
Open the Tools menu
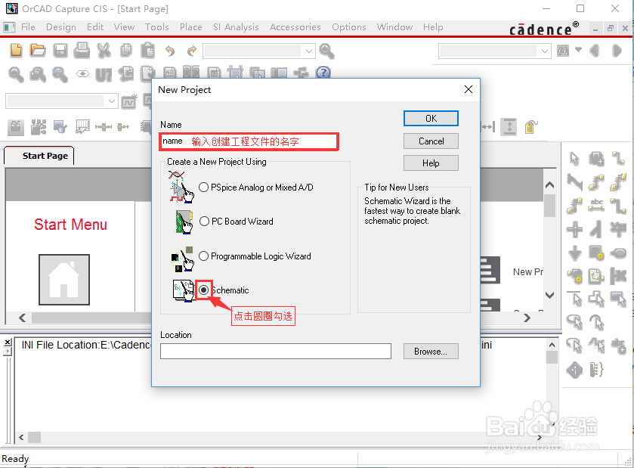pos(157,27)
